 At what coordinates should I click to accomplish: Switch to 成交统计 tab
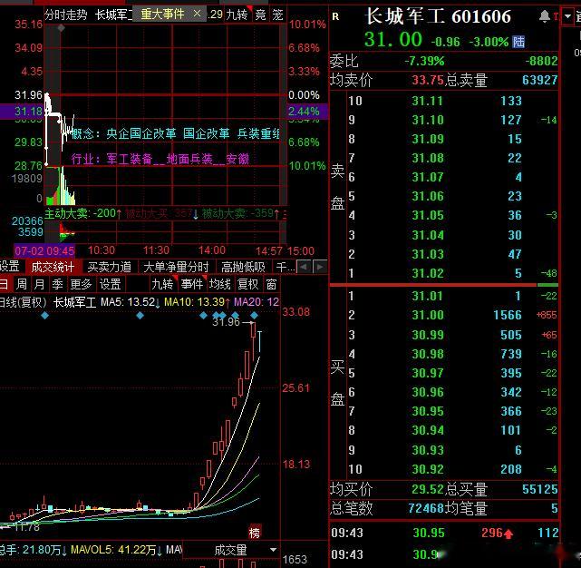[x=53, y=267]
